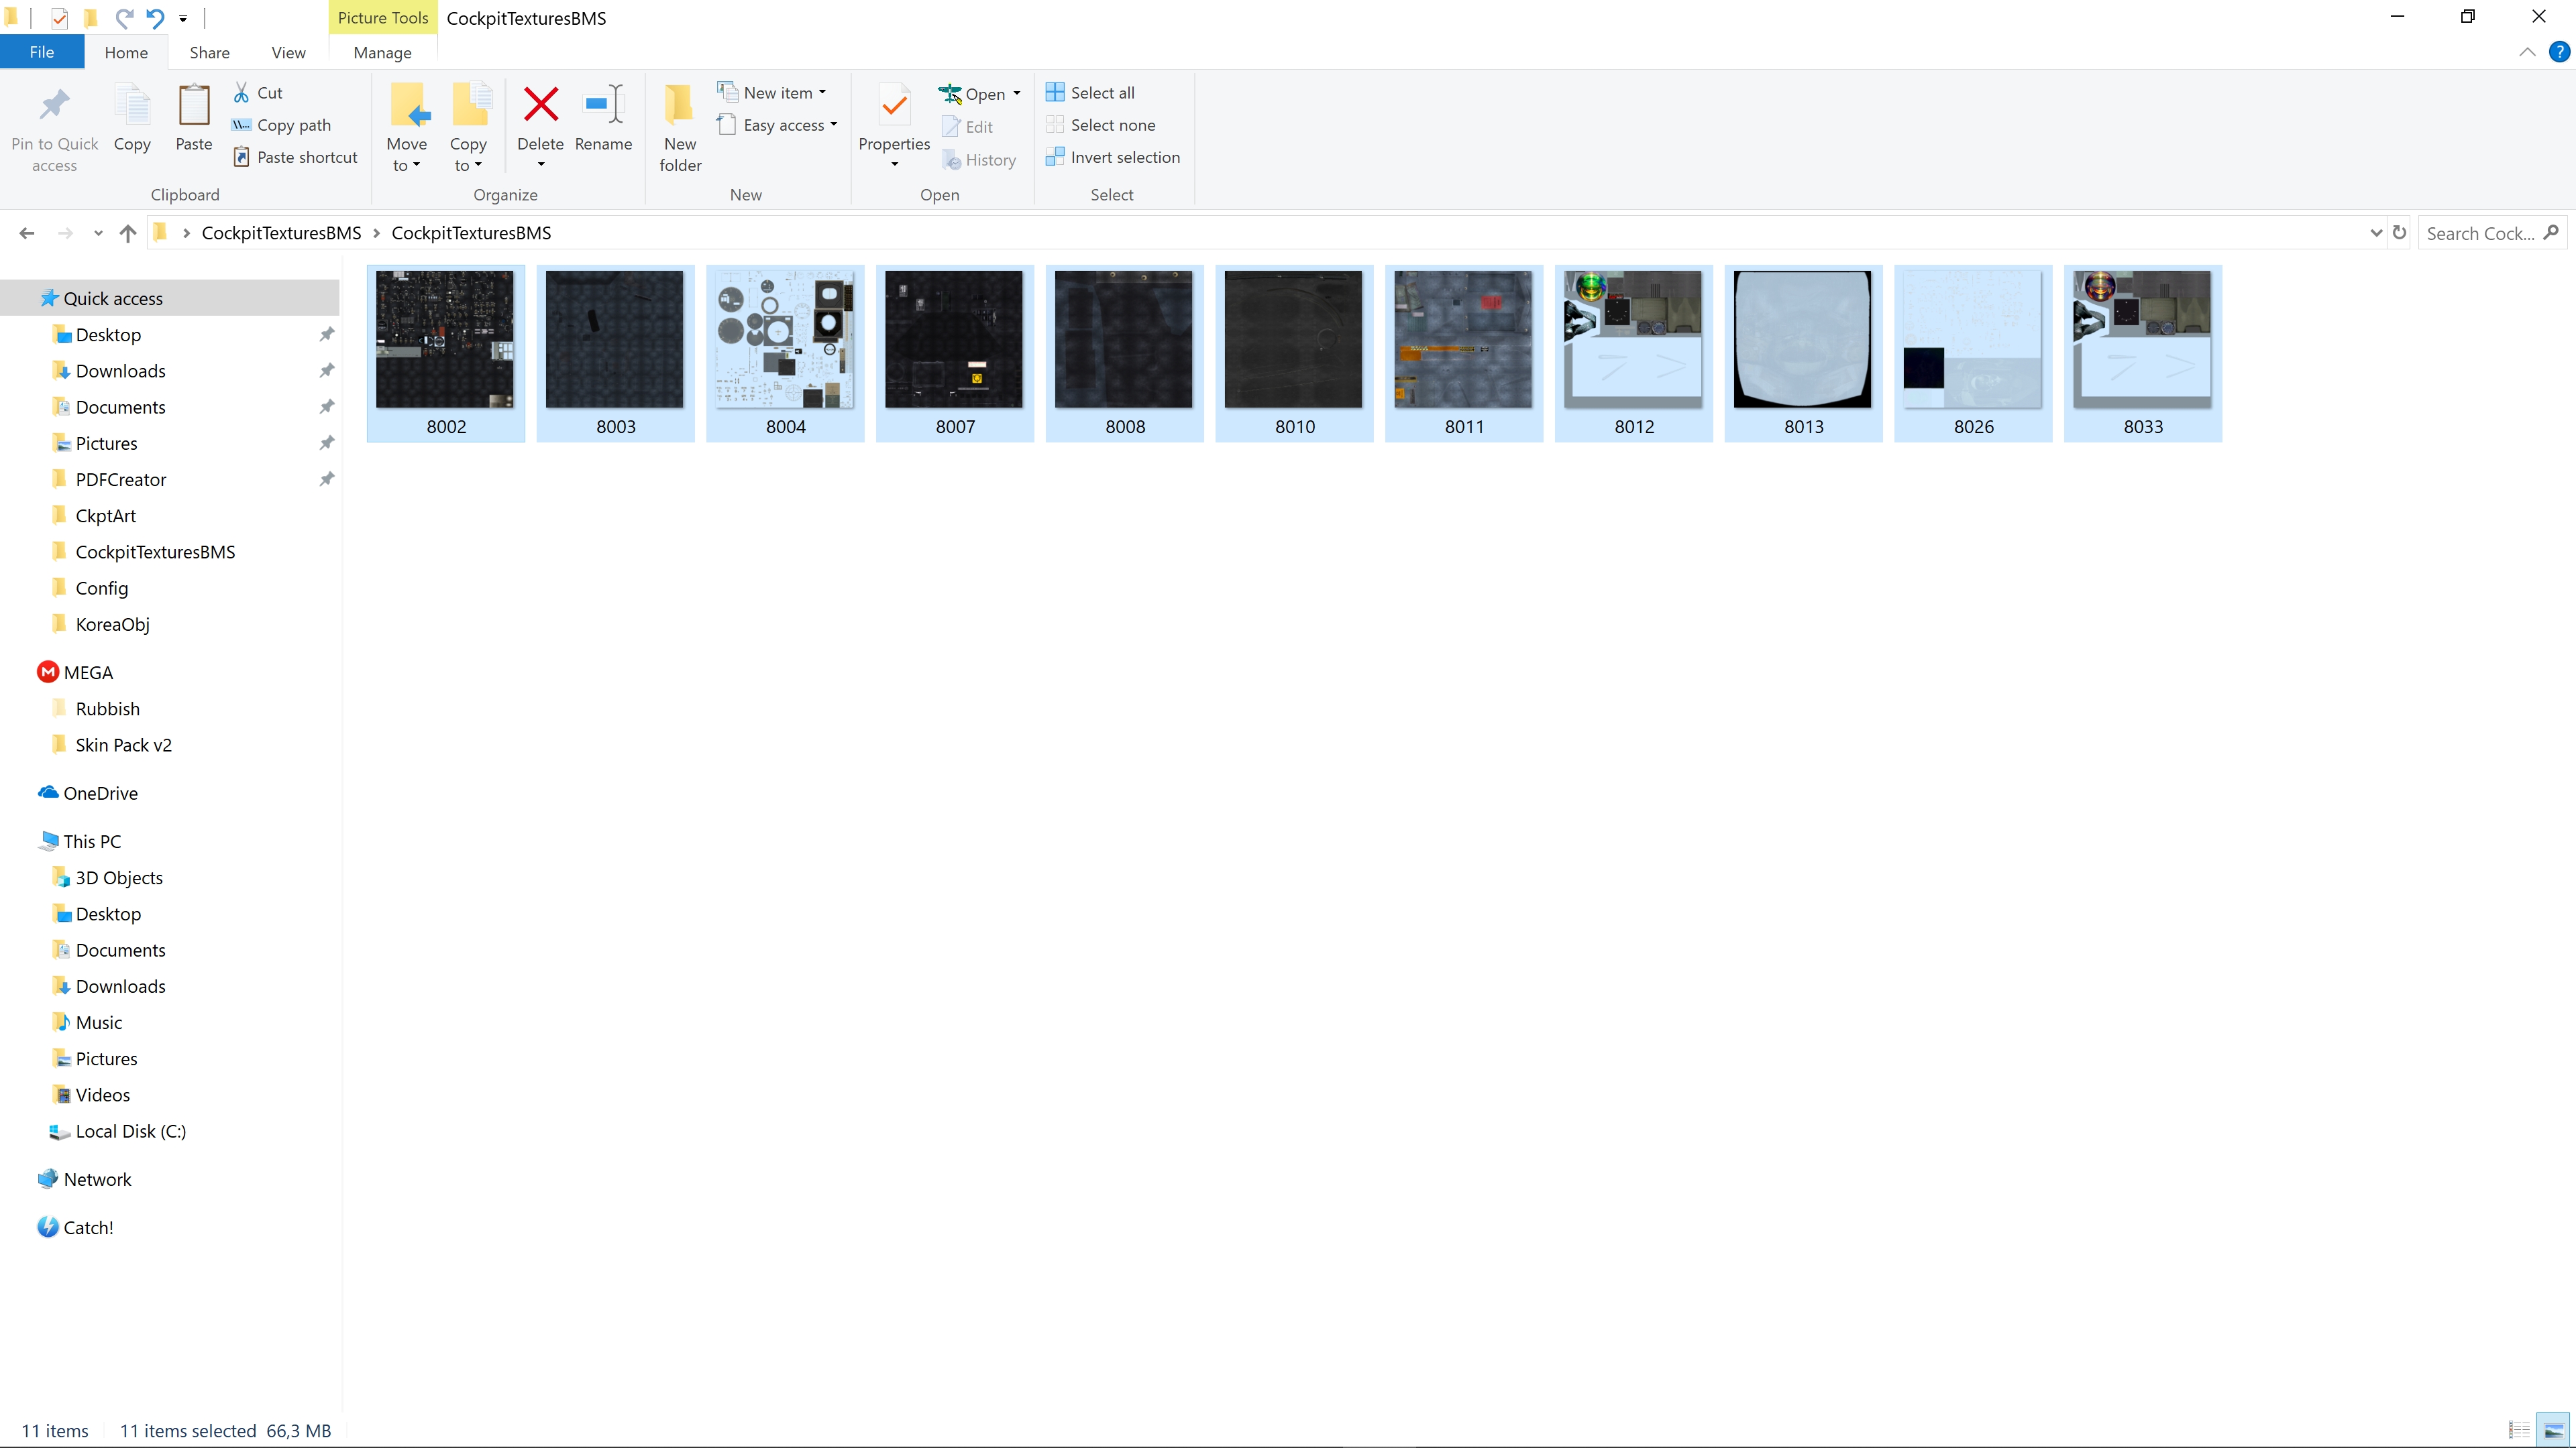This screenshot has height=1448, width=2576.
Task: Switch to the Share tab
Action: pyautogui.click(x=209, y=52)
